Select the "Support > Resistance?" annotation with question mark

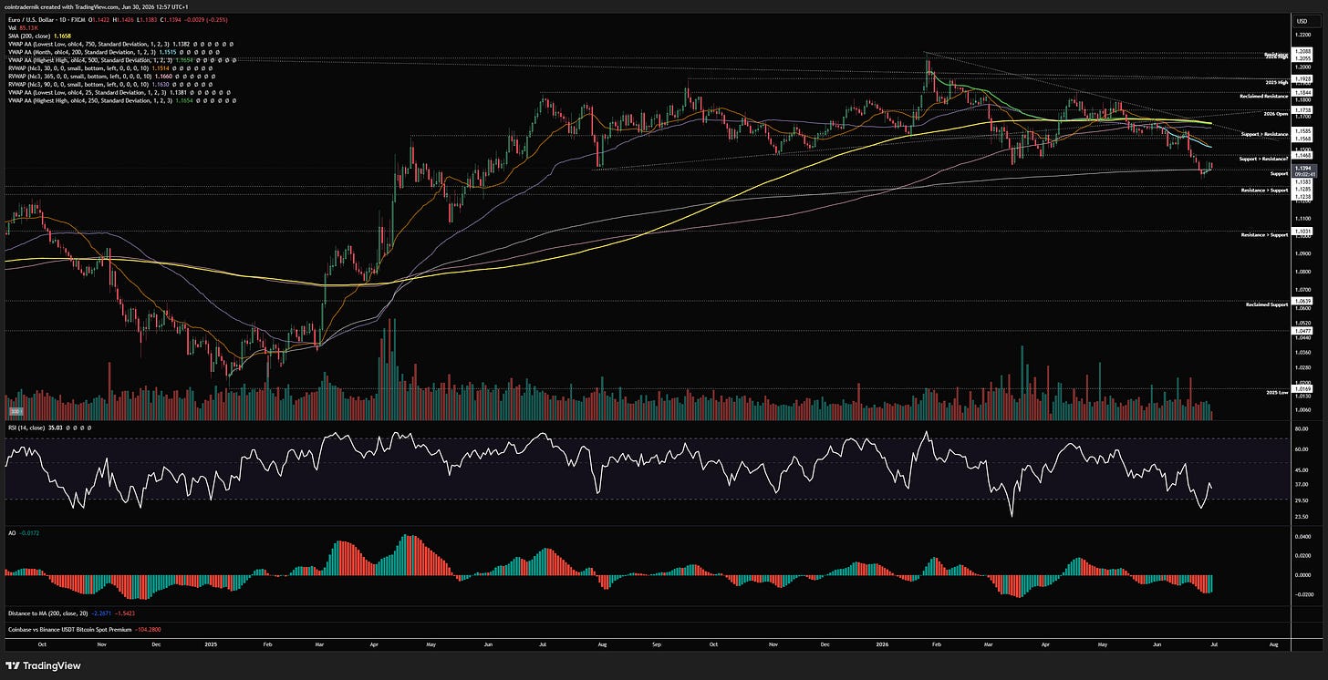pyautogui.click(x=1263, y=159)
